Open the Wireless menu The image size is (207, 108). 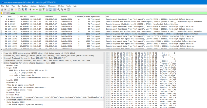coord(61,6)
